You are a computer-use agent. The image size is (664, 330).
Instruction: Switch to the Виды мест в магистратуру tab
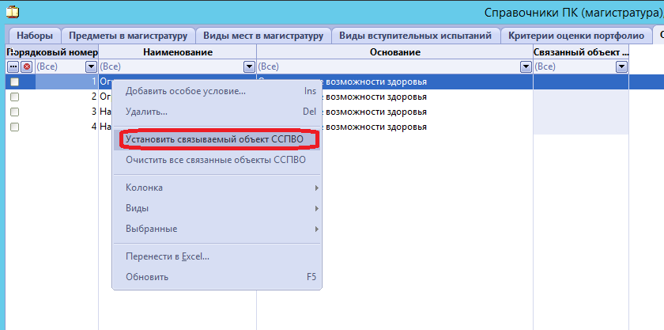coord(263,36)
